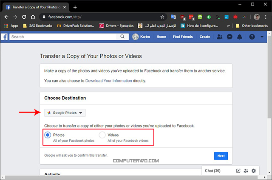Show more bookmarks with the chevron
272x180 pixels.
point(229,26)
